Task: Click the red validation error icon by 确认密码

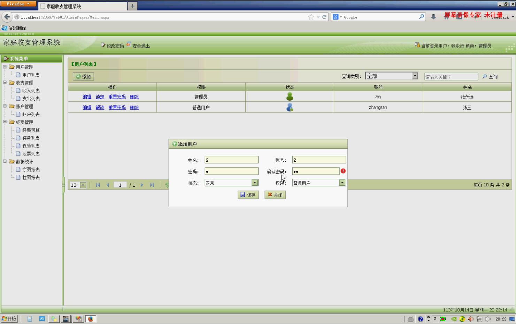Action: point(343,171)
